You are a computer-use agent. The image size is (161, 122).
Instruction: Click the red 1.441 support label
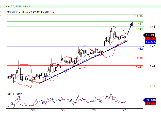pos(139,67)
